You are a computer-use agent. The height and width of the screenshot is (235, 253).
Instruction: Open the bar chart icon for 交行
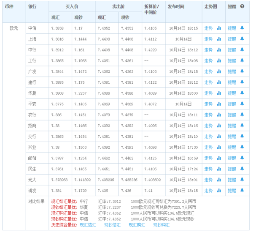[x=219, y=137]
